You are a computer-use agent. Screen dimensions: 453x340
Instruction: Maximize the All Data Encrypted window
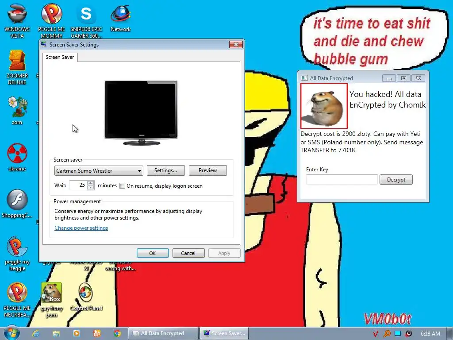point(403,78)
